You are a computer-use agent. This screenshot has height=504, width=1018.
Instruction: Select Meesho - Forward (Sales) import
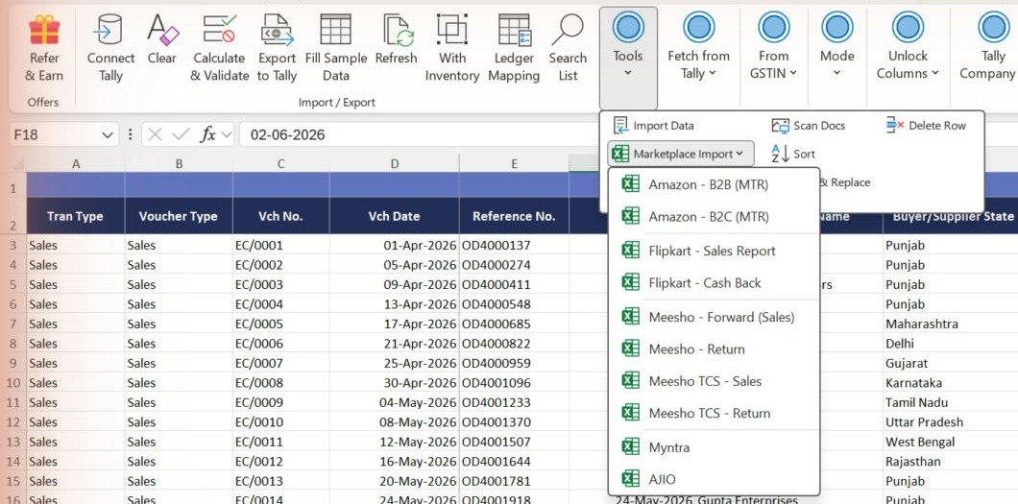click(x=714, y=317)
